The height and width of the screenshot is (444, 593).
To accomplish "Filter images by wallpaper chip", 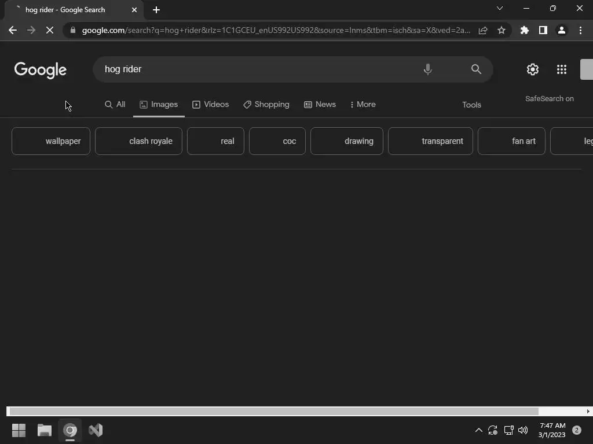I will pos(51,141).
